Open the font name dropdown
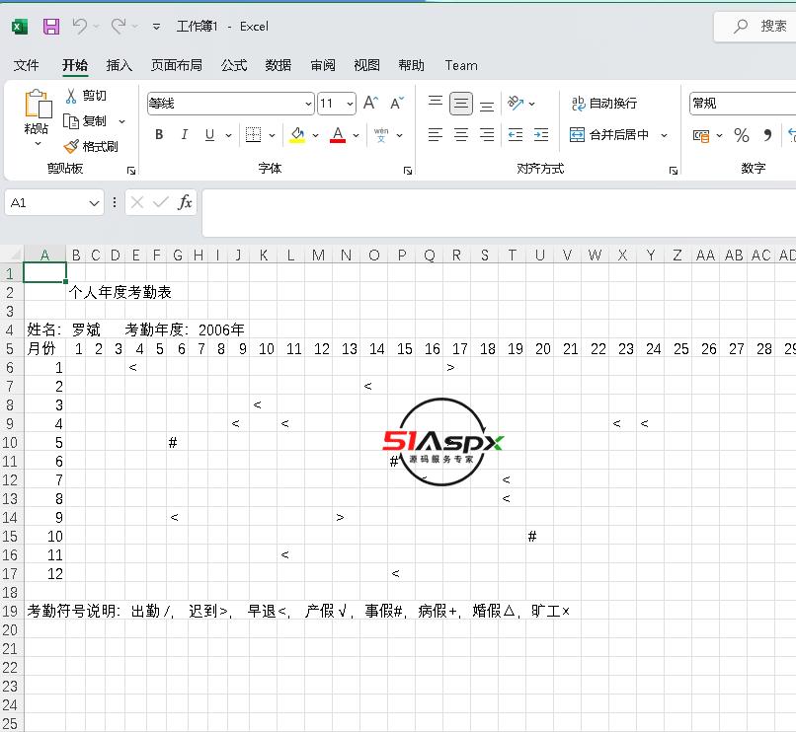Screen dimensions: 796x732 [x=308, y=104]
